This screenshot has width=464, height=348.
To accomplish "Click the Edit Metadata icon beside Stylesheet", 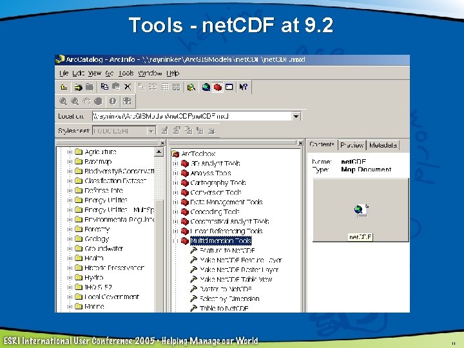I will pyautogui.click(x=164, y=130).
